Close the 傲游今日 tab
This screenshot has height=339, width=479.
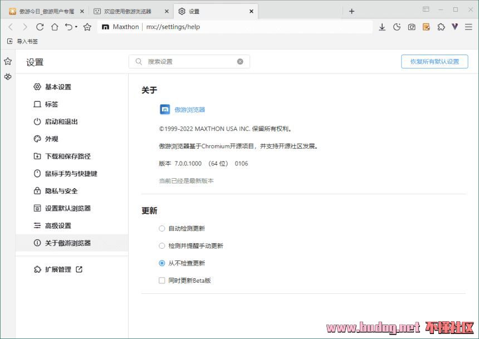point(82,11)
